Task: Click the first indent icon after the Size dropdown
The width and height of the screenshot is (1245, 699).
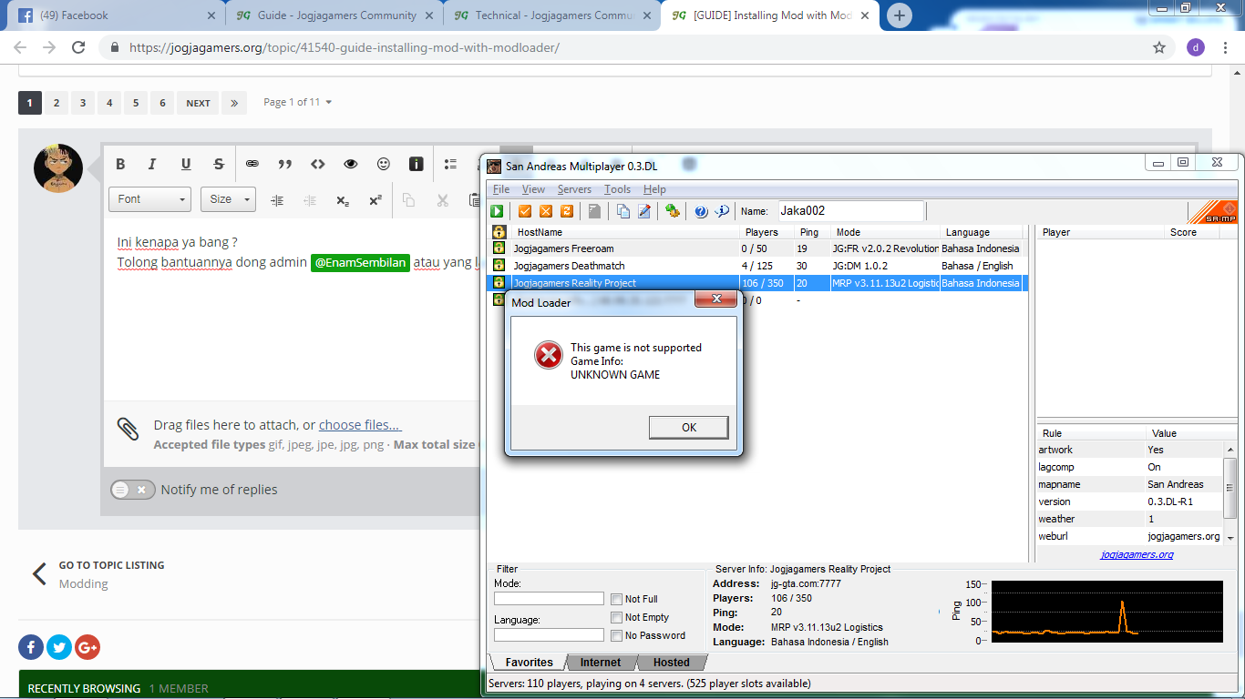Action: click(x=278, y=200)
